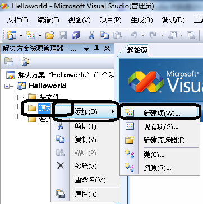Collapse the Helloworld project node
Viewport: 203px width, 204px height.
pos(7,86)
